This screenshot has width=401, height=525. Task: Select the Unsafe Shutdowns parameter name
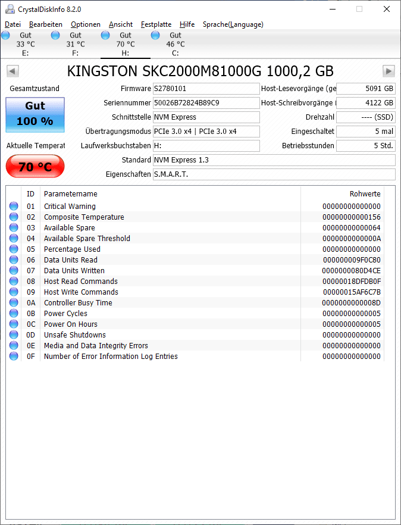pyautogui.click(x=74, y=335)
